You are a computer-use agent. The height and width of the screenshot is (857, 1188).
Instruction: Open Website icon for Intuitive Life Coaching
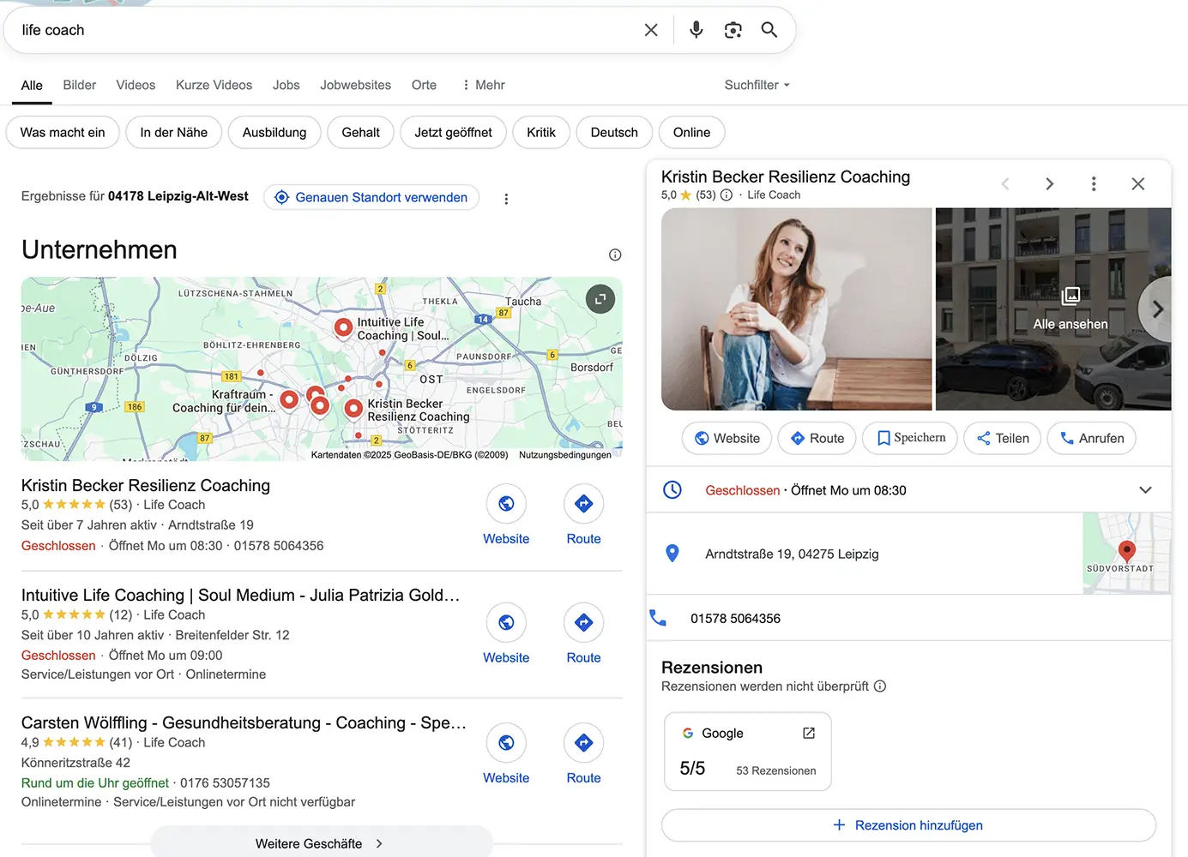point(506,623)
